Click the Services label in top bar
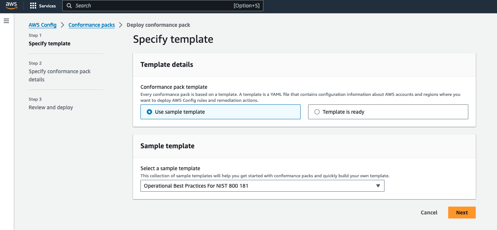The width and height of the screenshot is (497, 230). pyautogui.click(x=47, y=6)
